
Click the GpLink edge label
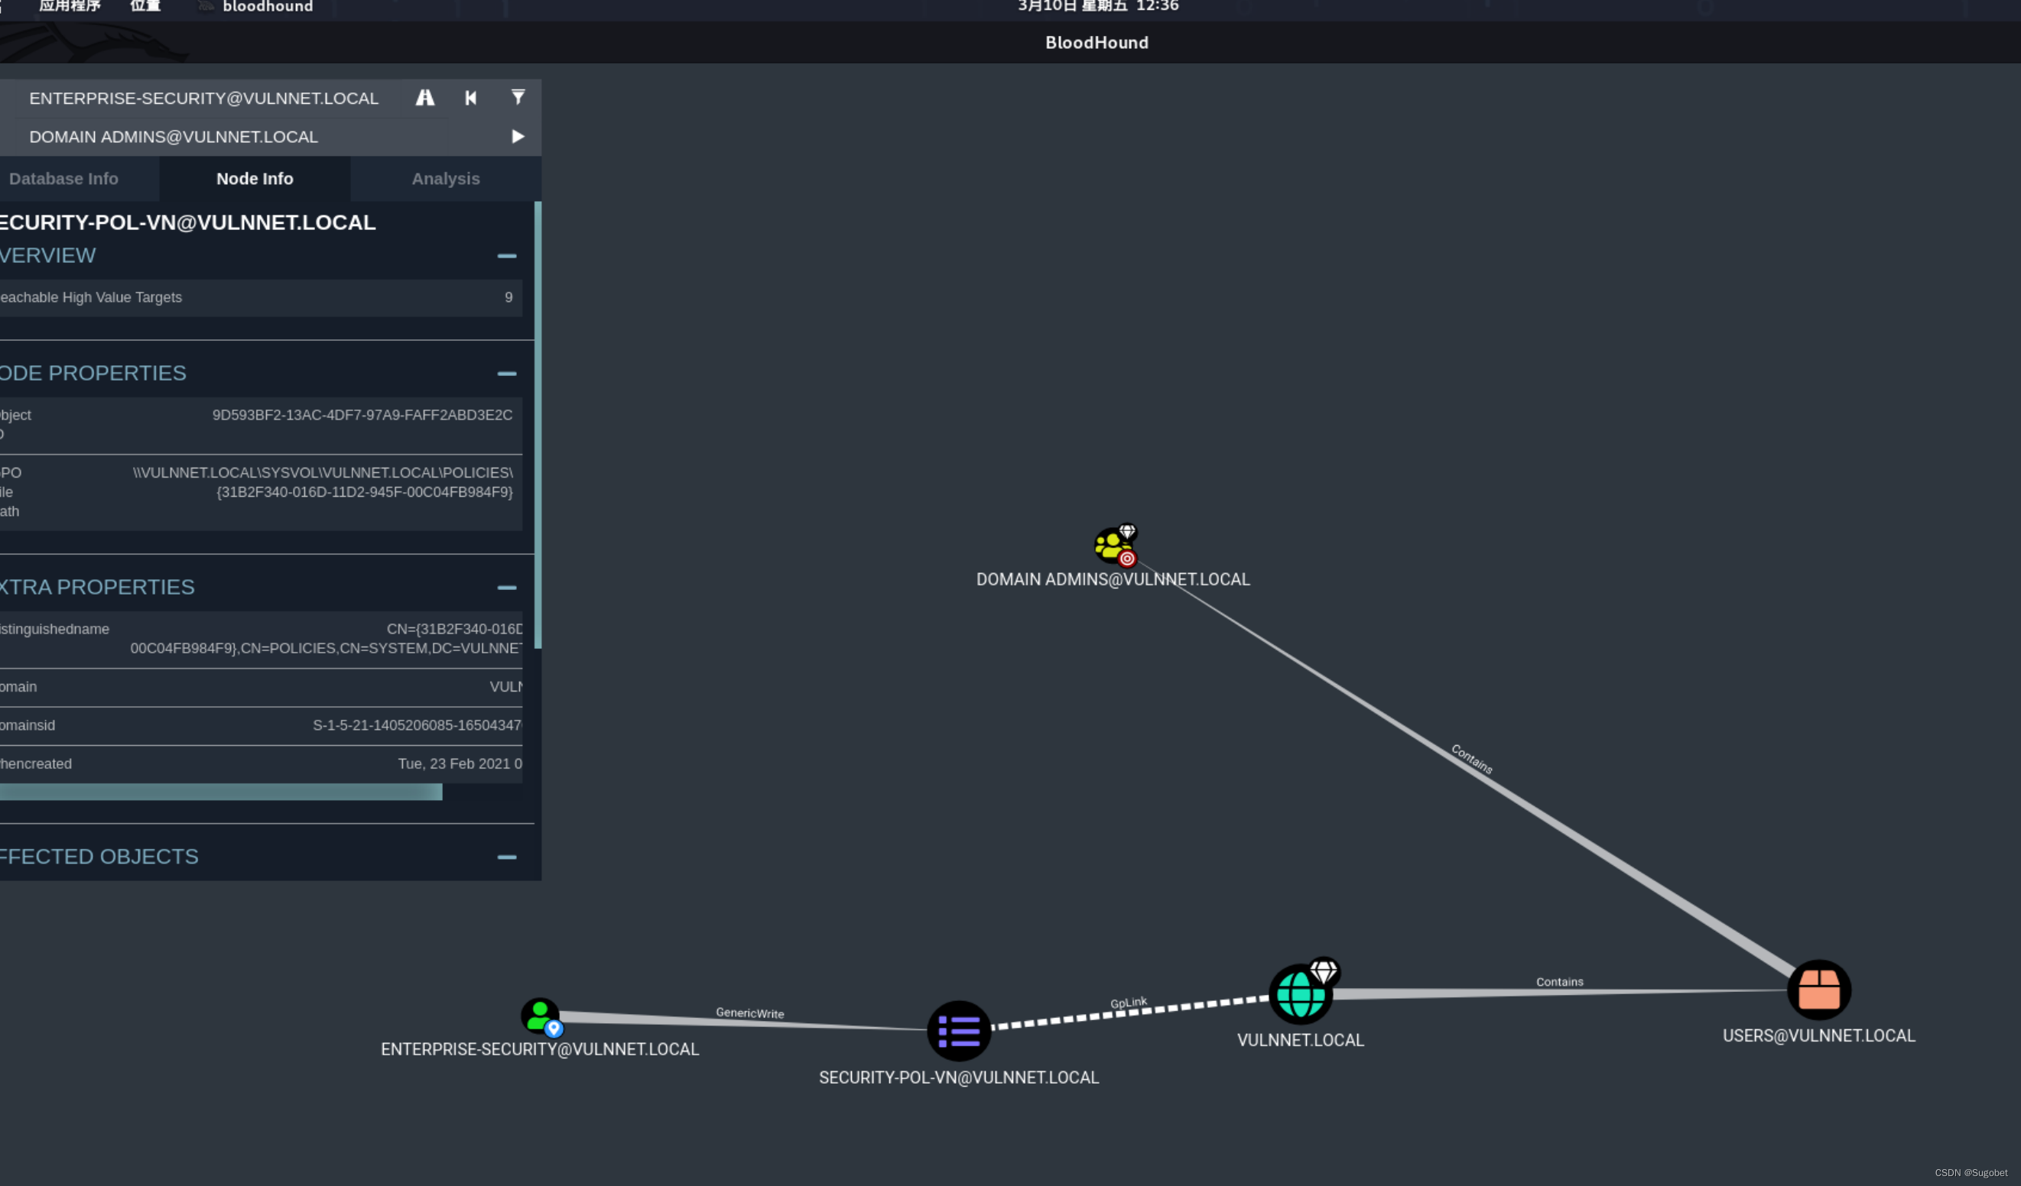tap(1129, 1003)
